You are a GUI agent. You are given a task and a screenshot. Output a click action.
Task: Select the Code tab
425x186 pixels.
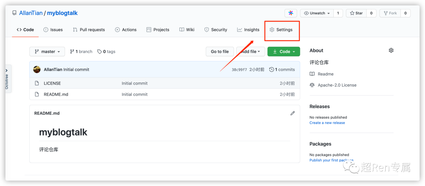[25, 30]
